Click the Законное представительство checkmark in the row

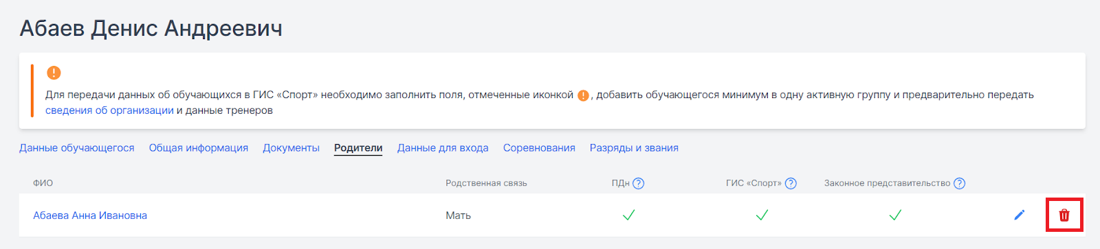coord(895,215)
